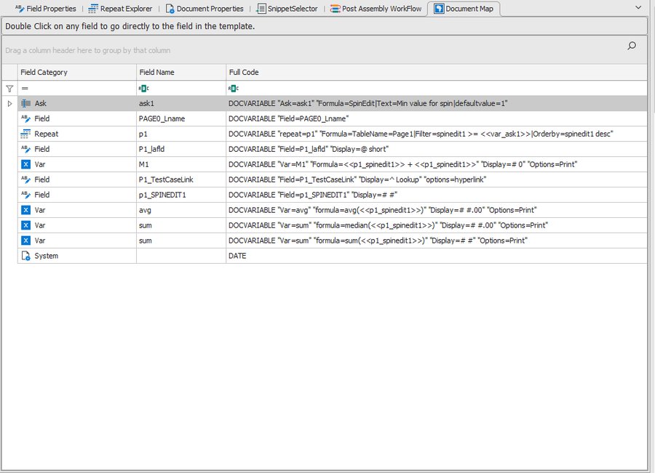
Task: Select the p1_SPINEDIT1 name cell
Action: tap(181, 195)
